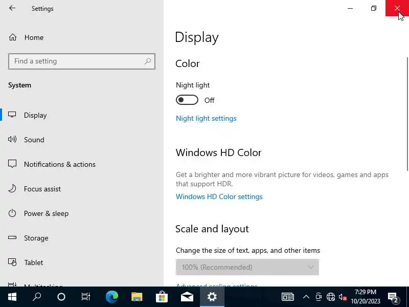This screenshot has width=409, height=307.
Task: Open Night light settings link
Action: point(206,118)
